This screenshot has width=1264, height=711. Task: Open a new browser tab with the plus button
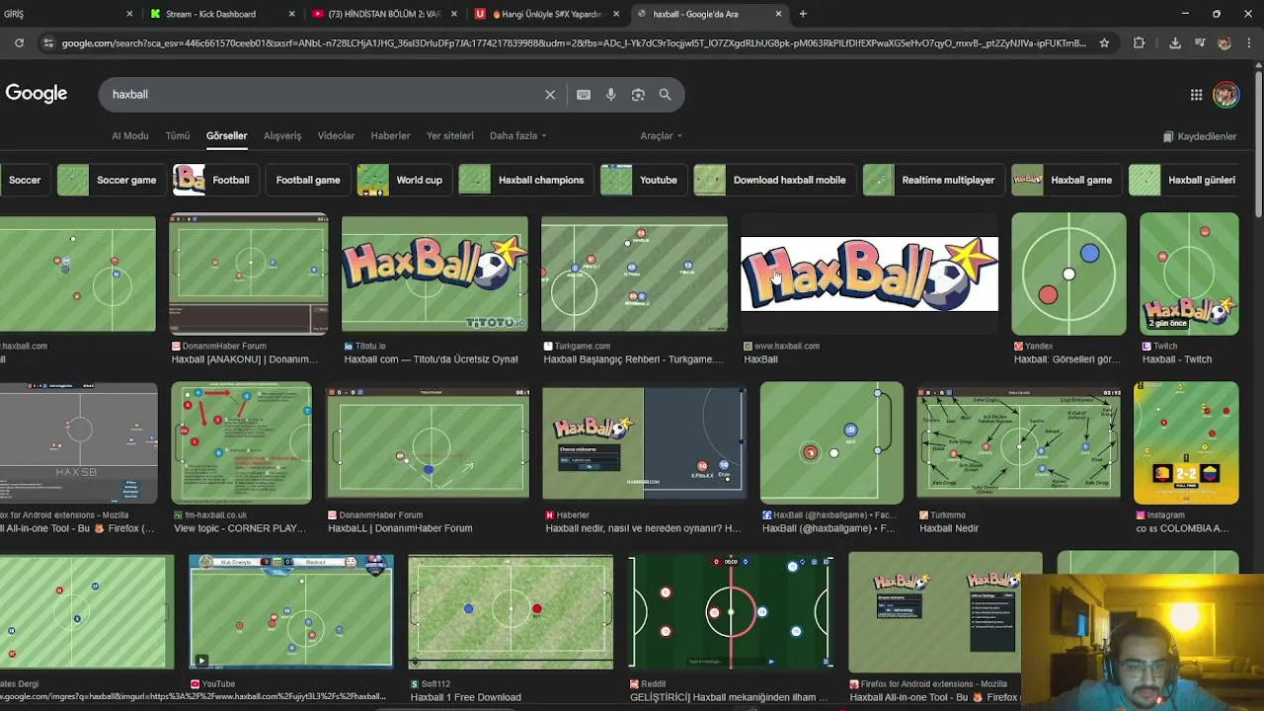coord(803,14)
